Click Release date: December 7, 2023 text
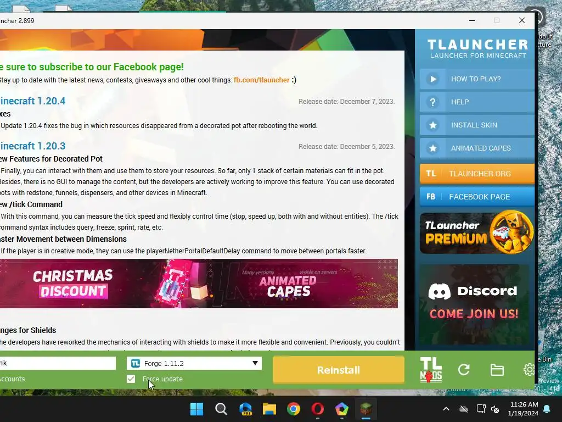The height and width of the screenshot is (422, 562). [346, 102]
